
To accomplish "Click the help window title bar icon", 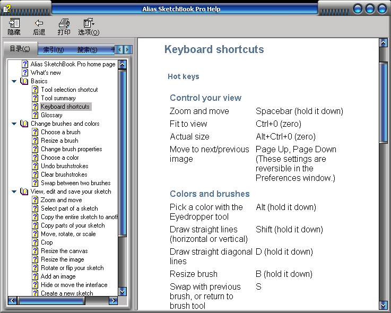I will (x=7, y=9).
